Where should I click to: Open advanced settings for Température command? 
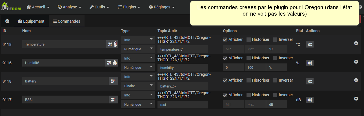[x=310, y=44]
